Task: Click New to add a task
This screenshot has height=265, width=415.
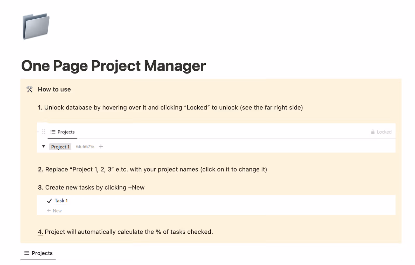Action: click(58, 210)
